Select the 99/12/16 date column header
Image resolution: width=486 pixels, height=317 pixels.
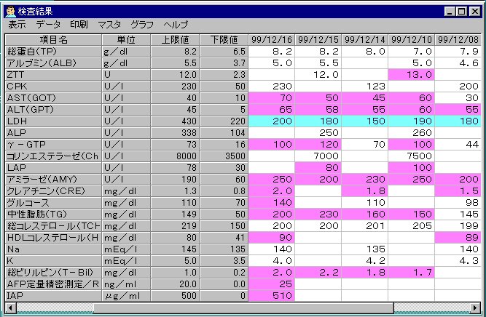pyautogui.click(x=272, y=39)
